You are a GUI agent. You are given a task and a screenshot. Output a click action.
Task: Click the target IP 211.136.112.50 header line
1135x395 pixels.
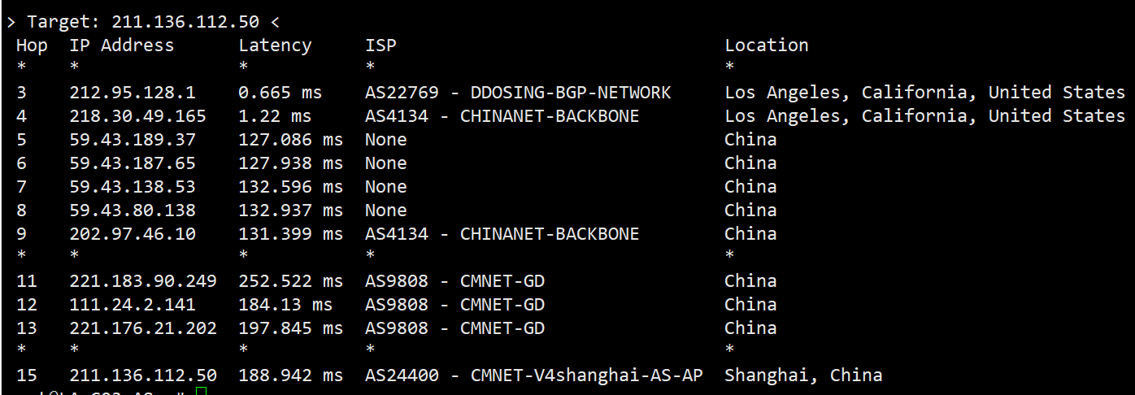click(142, 22)
